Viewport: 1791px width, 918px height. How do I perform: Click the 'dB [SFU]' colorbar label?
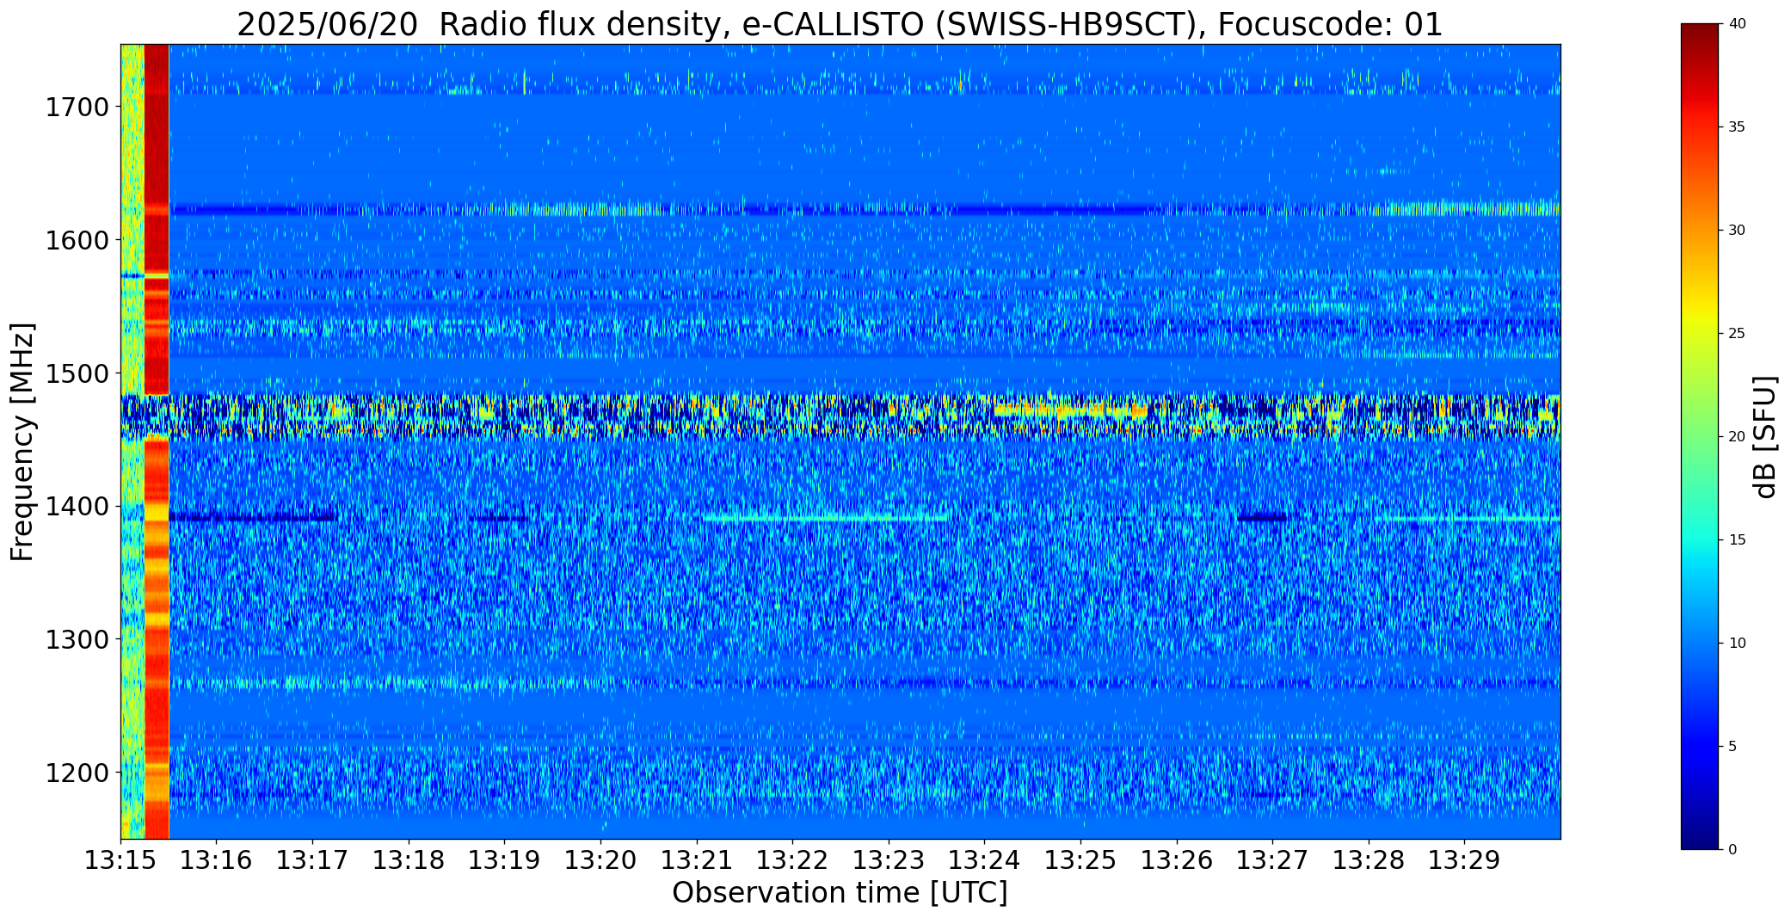click(1765, 437)
